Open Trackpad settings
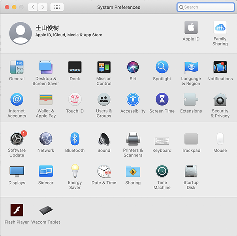 (x=191, y=139)
